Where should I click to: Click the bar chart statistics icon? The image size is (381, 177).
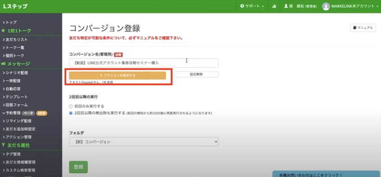274,6
